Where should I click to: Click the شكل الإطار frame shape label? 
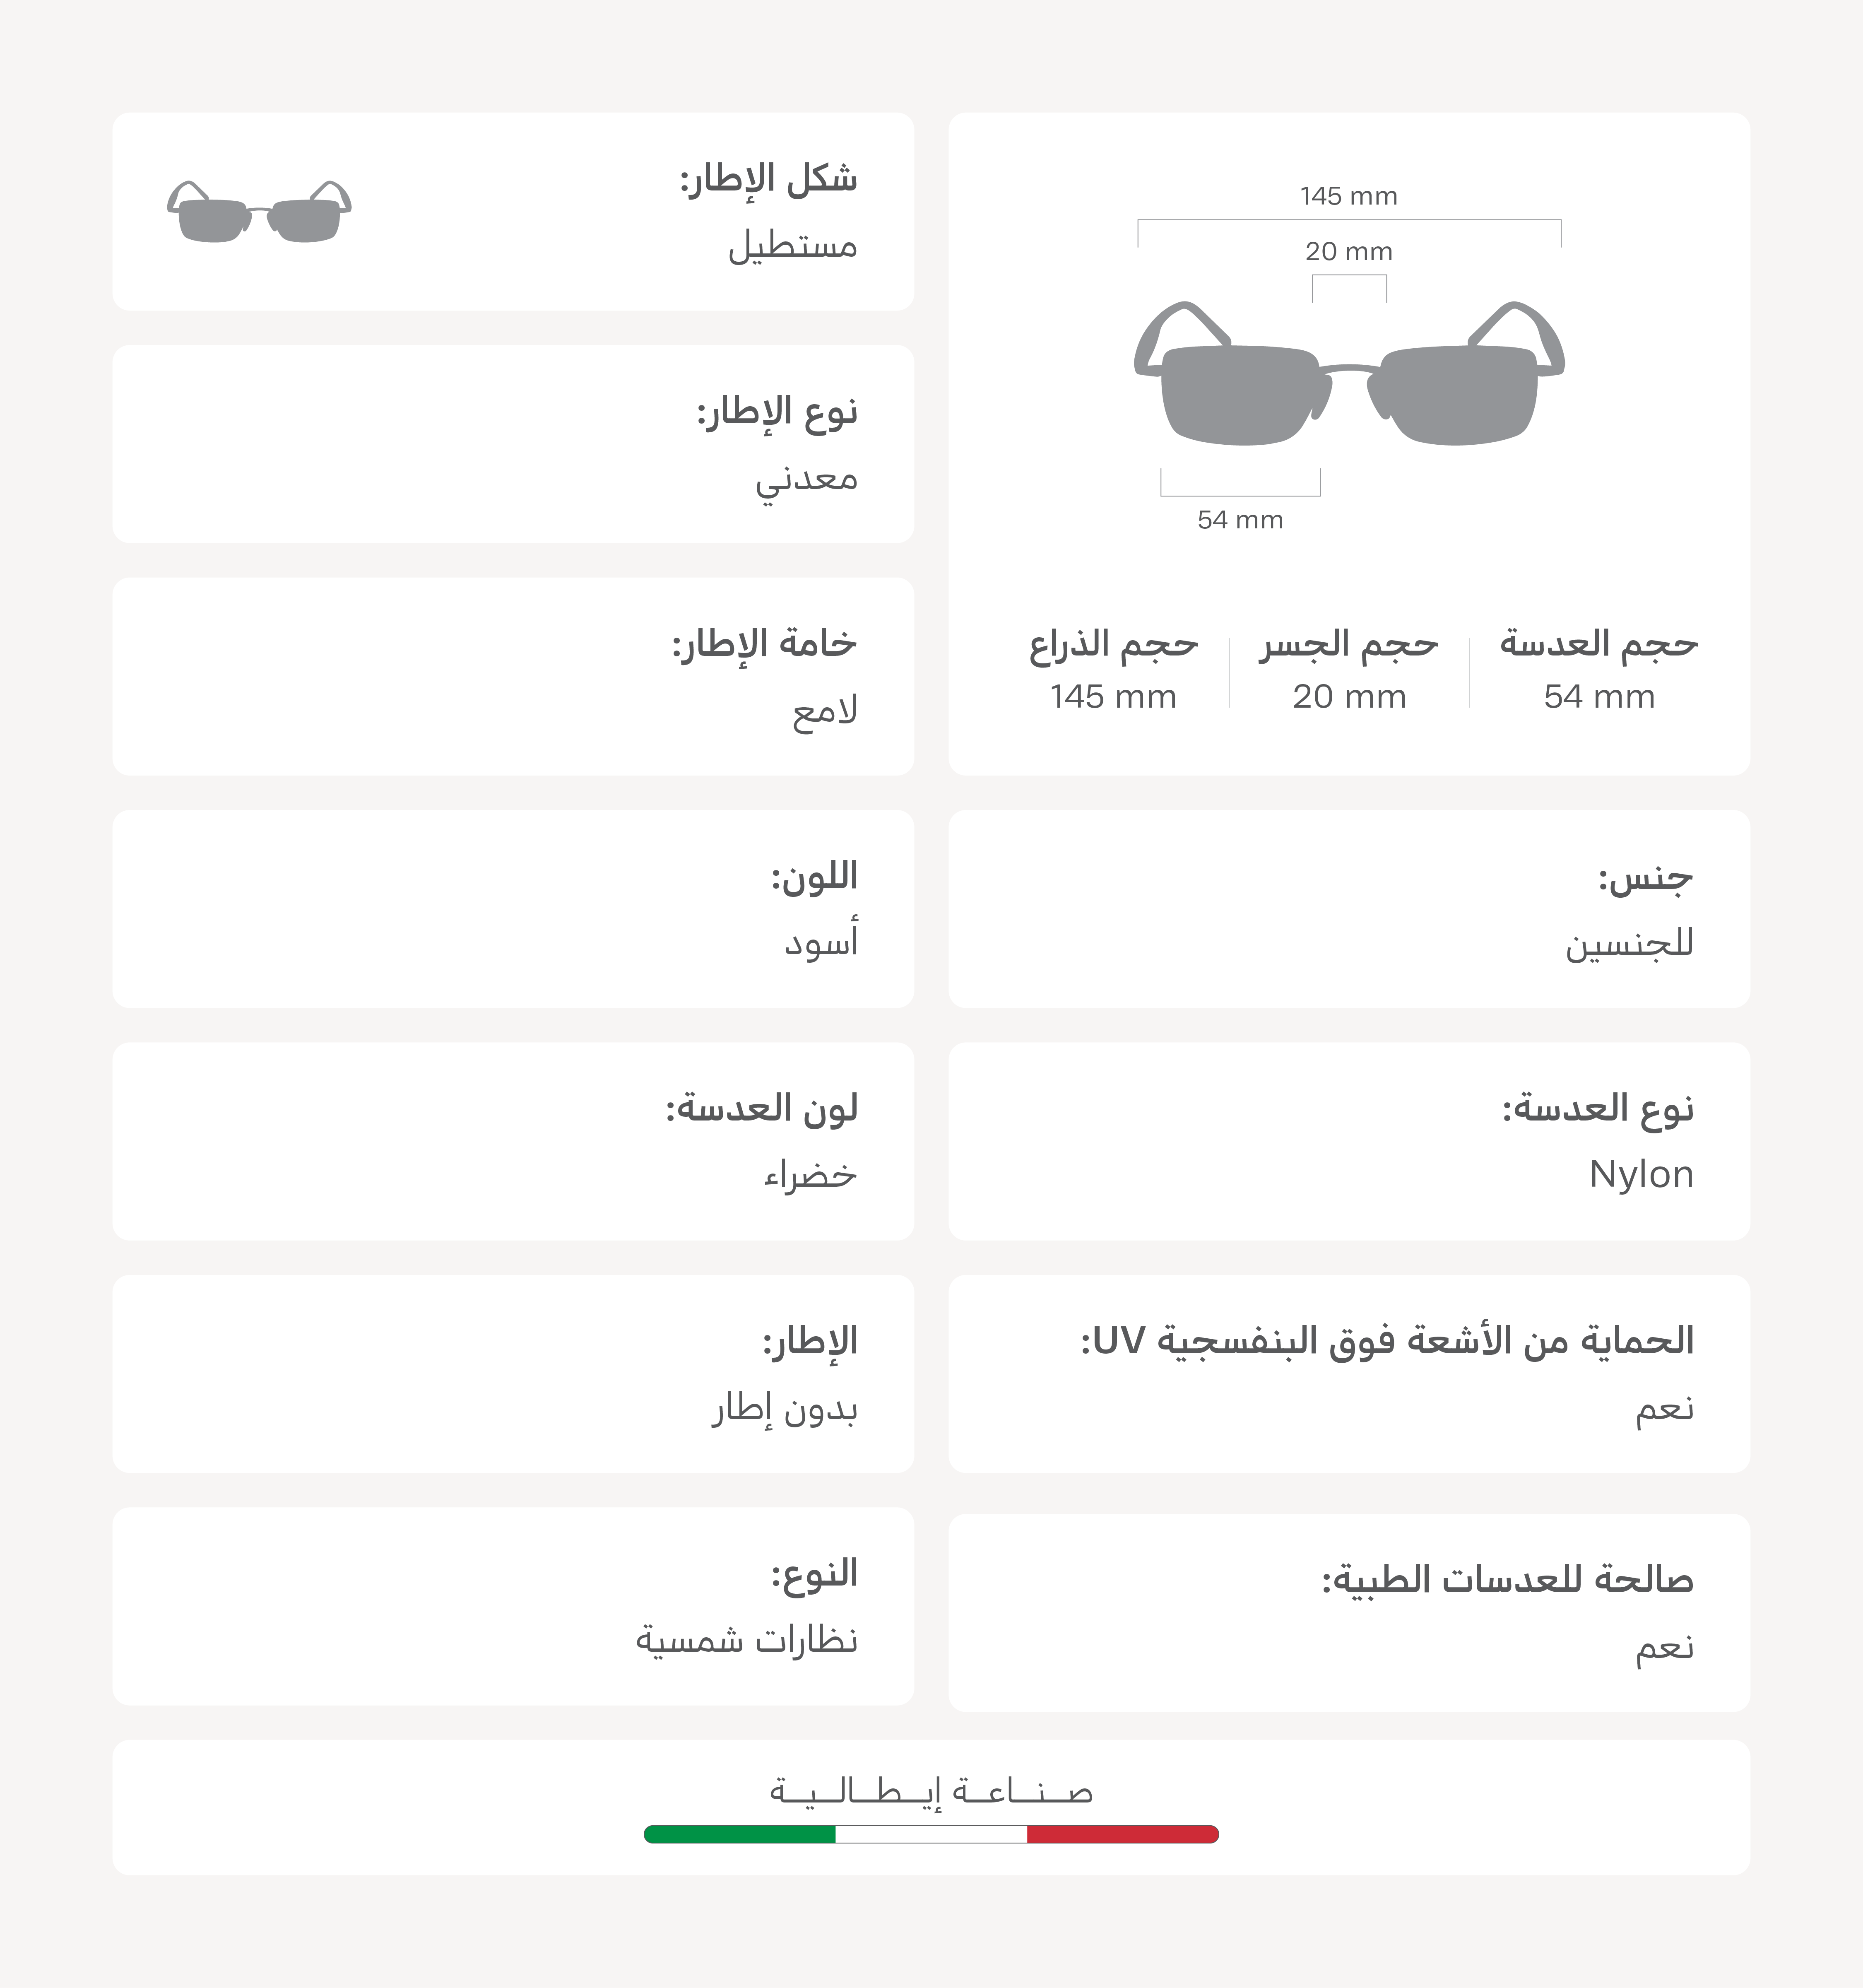[768, 180]
